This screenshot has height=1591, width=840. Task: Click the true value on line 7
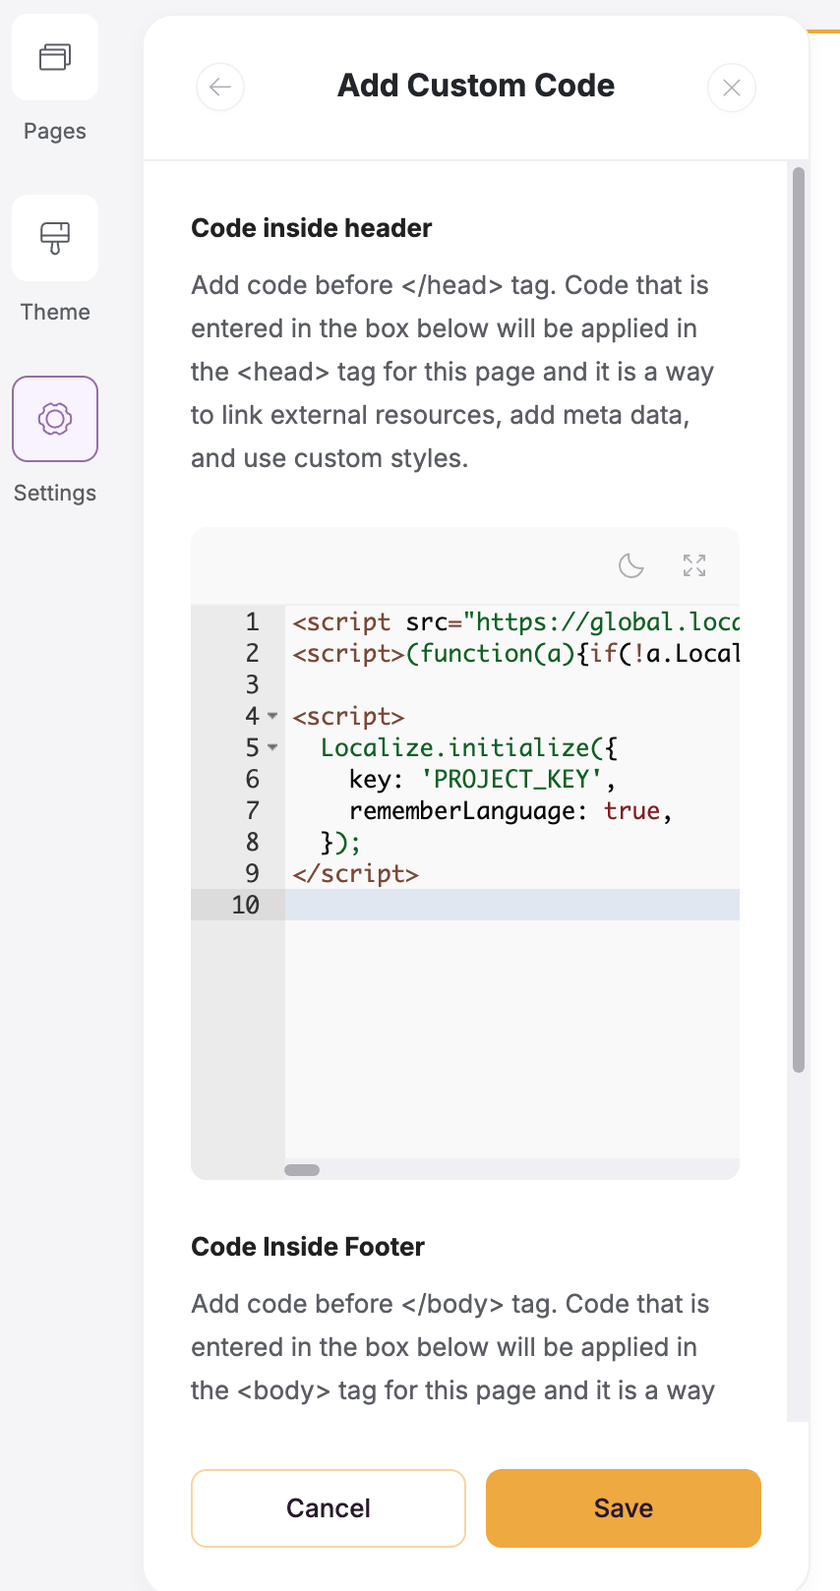tap(631, 811)
